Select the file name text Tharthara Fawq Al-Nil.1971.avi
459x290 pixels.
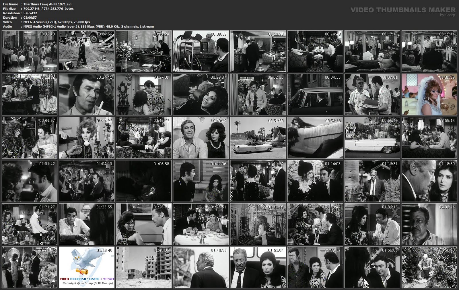[x=48, y=4]
